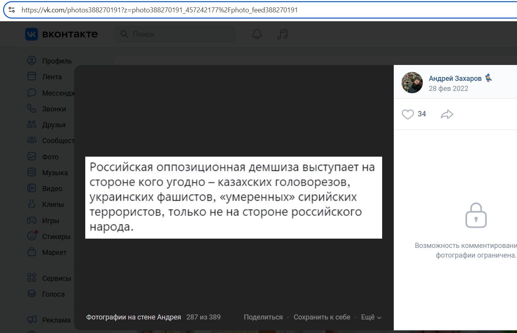Image resolution: width=517 pixels, height=333 pixels.
Task: Click the photo with Russian text quote
Action: click(234, 197)
